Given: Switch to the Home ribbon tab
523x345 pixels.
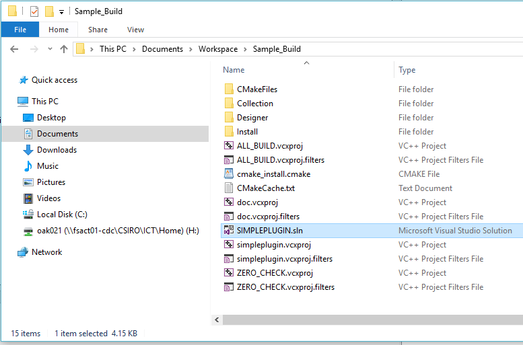Looking at the screenshot, I should coord(59,30).
